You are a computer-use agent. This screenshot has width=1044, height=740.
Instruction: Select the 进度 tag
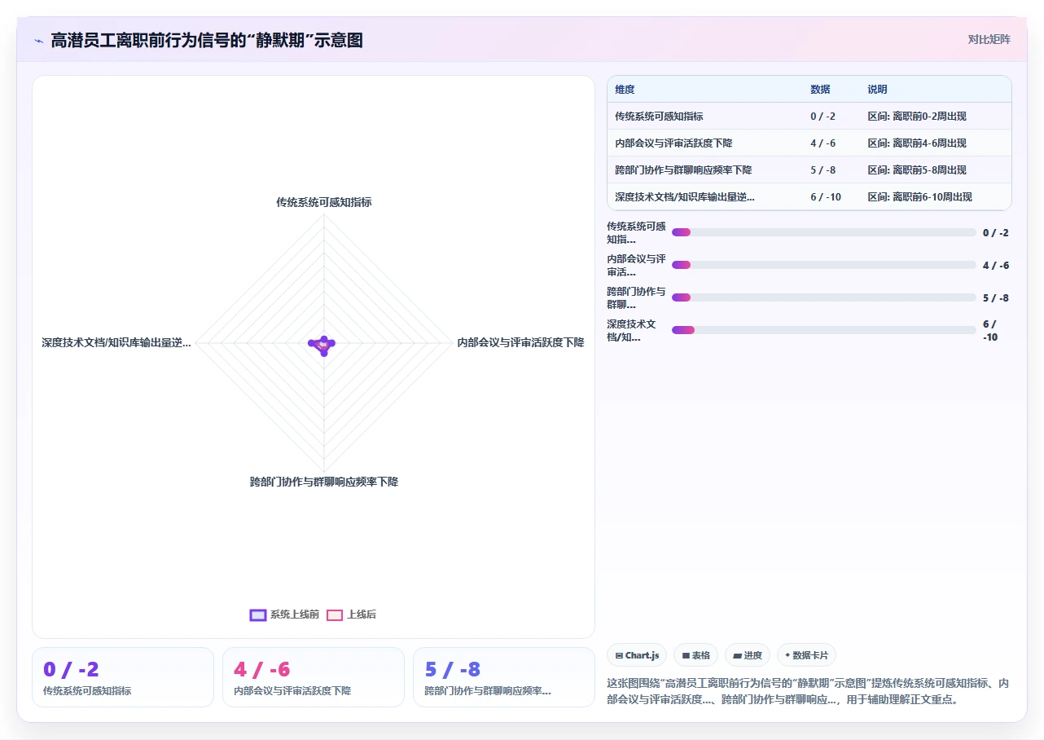(x=747, y=655)
